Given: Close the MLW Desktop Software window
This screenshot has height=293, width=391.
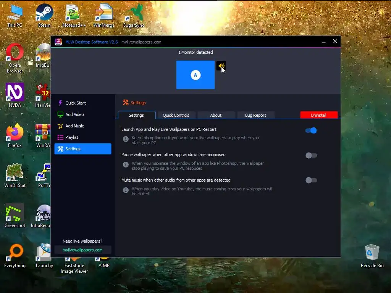Looking at the screenshot, I should 335,41.
